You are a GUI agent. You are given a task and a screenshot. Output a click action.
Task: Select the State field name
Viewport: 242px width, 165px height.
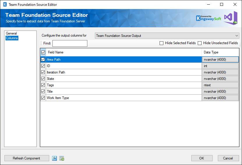[50, 79]
